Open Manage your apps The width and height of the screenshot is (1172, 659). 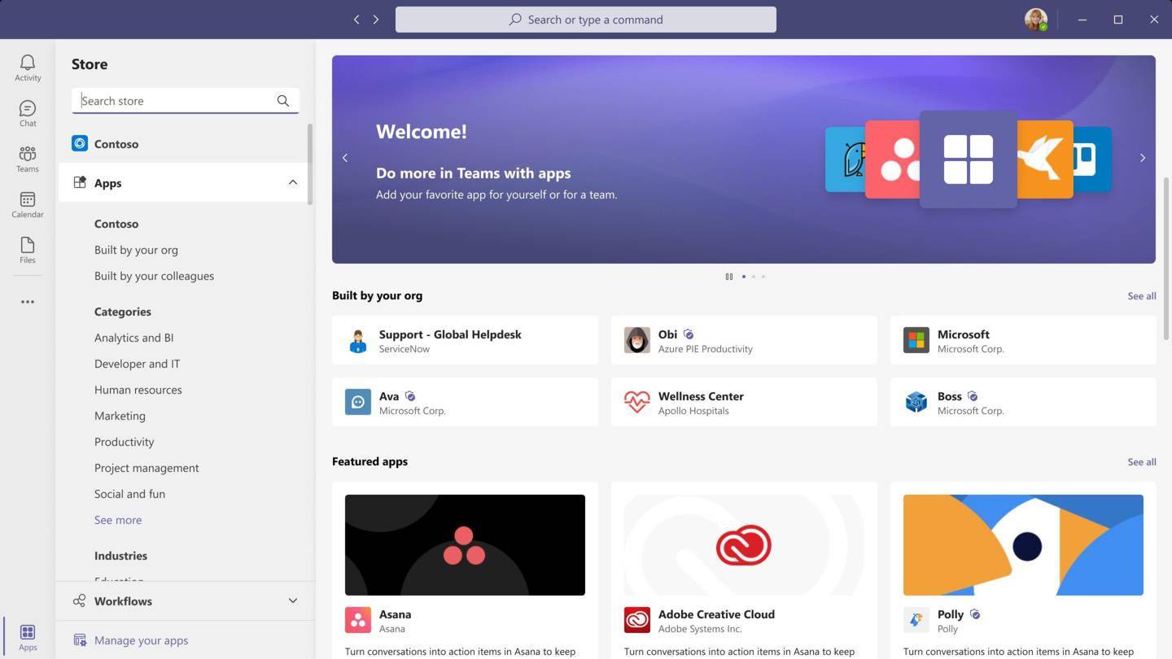coord(141,640)
